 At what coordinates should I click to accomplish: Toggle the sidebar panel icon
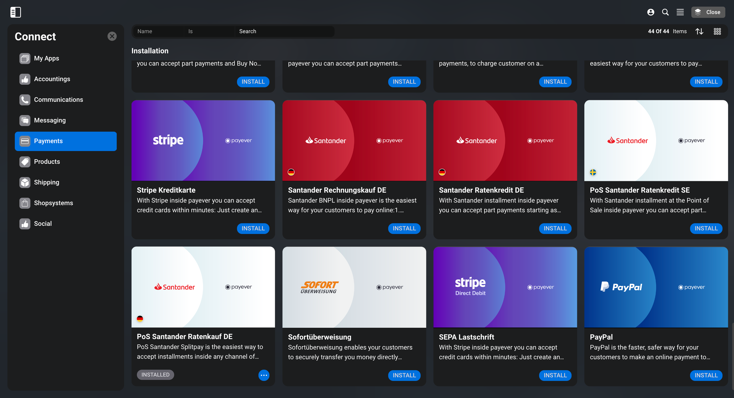(x=16, y=12)
